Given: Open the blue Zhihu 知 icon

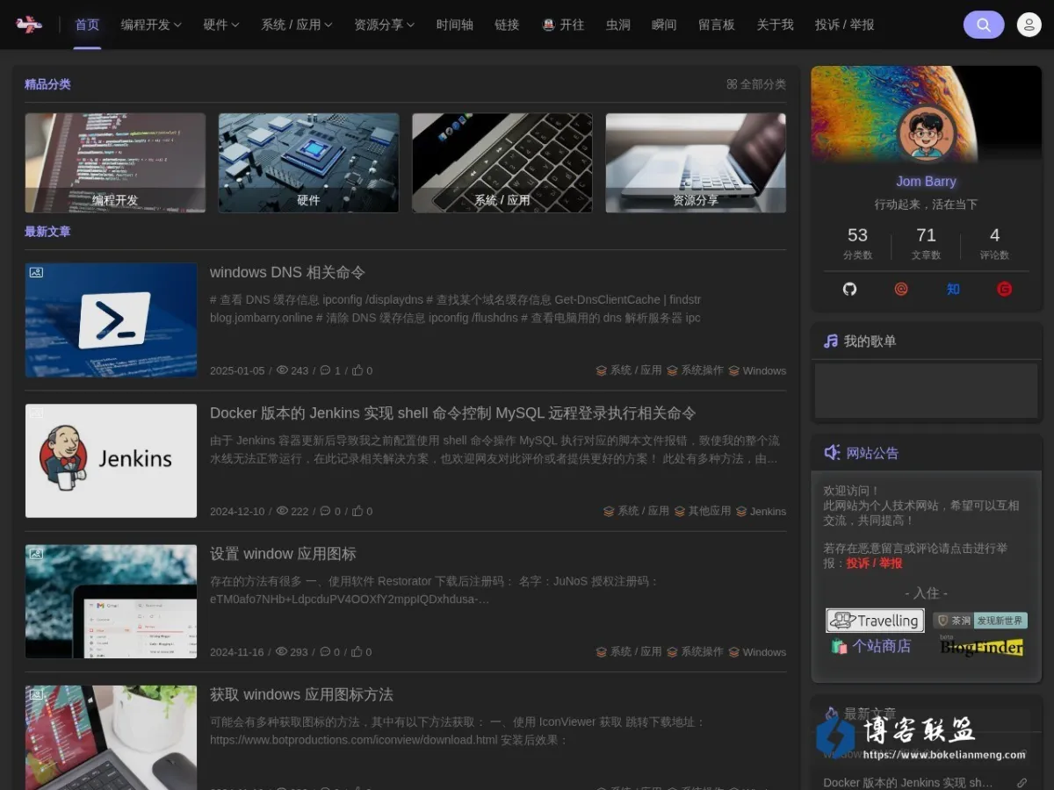Looking at the screenshot, I should click(x=953, y=289).
